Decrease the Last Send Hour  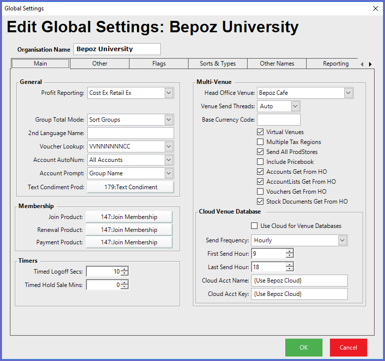click(x=290, y=269)
